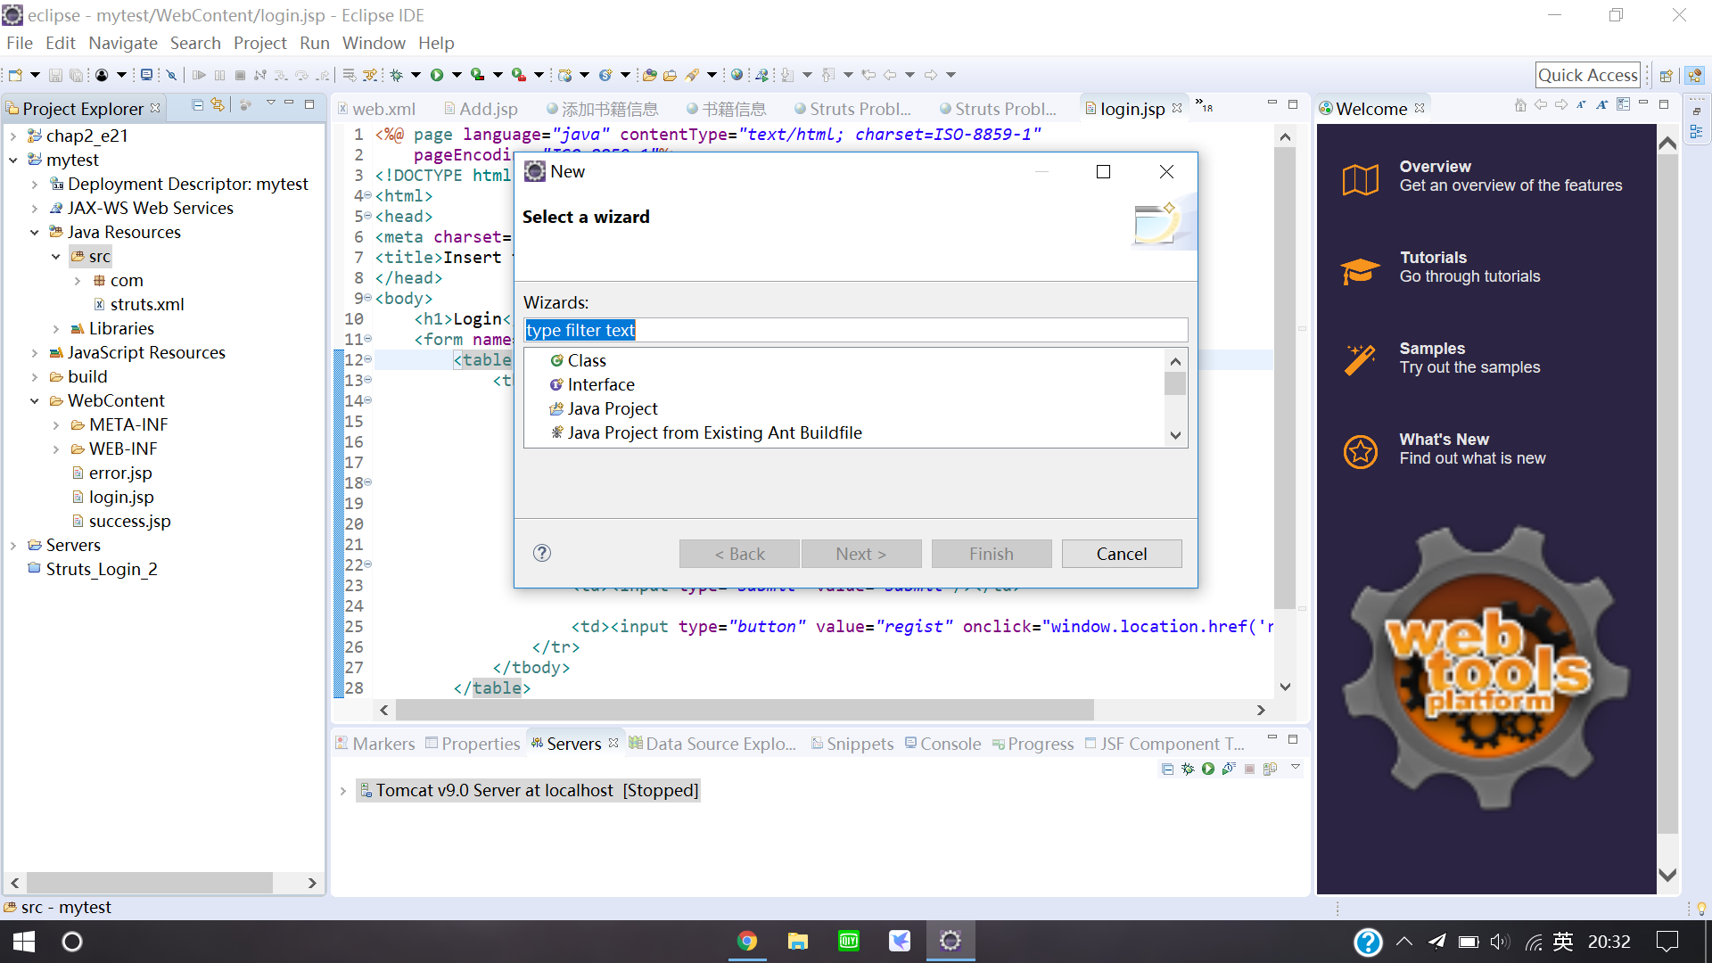
Task: Select the Search icon in the toolbar
Action: pos(690,75)
